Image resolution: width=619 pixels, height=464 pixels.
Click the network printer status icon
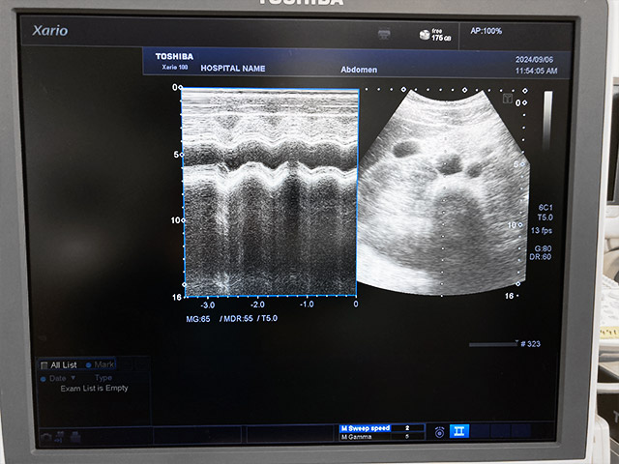click(x=384, y=34)
